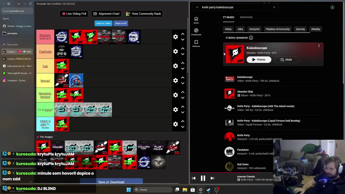The image size is (345, 194).
Task: Share tier list on Twitter
Action: [x=103, y=23]
